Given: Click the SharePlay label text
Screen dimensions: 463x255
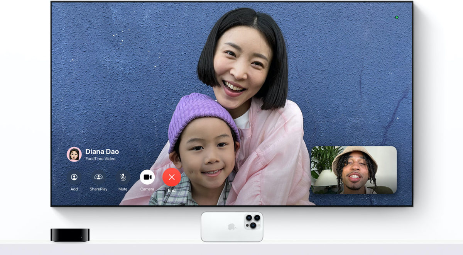Looking at the screenshot, I should tap(99, 189).
